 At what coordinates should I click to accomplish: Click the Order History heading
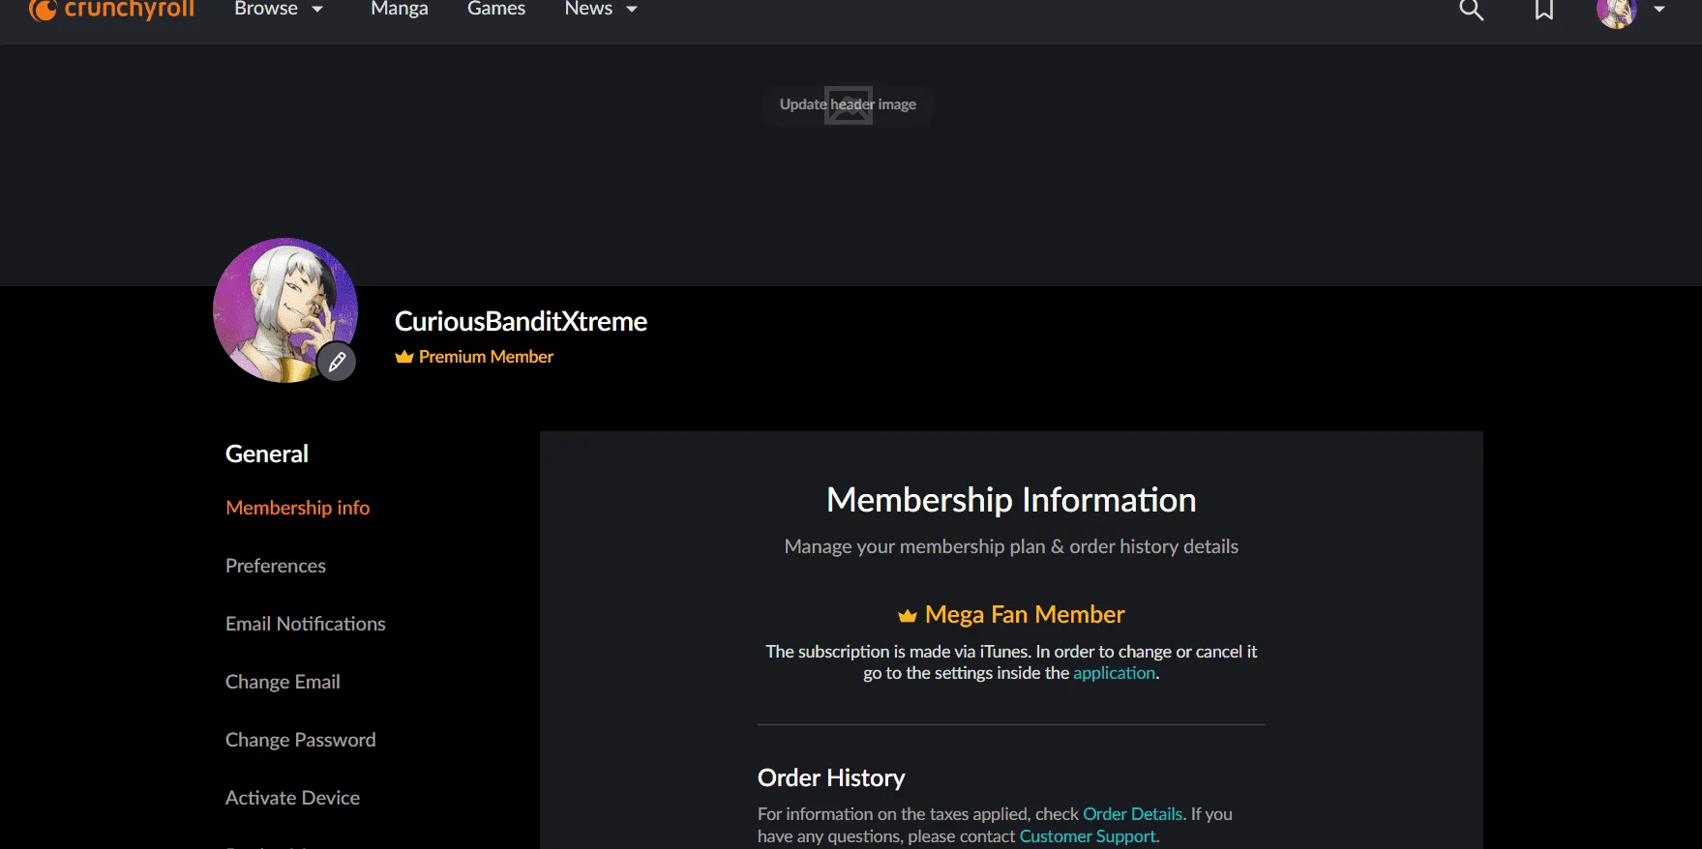831,777
